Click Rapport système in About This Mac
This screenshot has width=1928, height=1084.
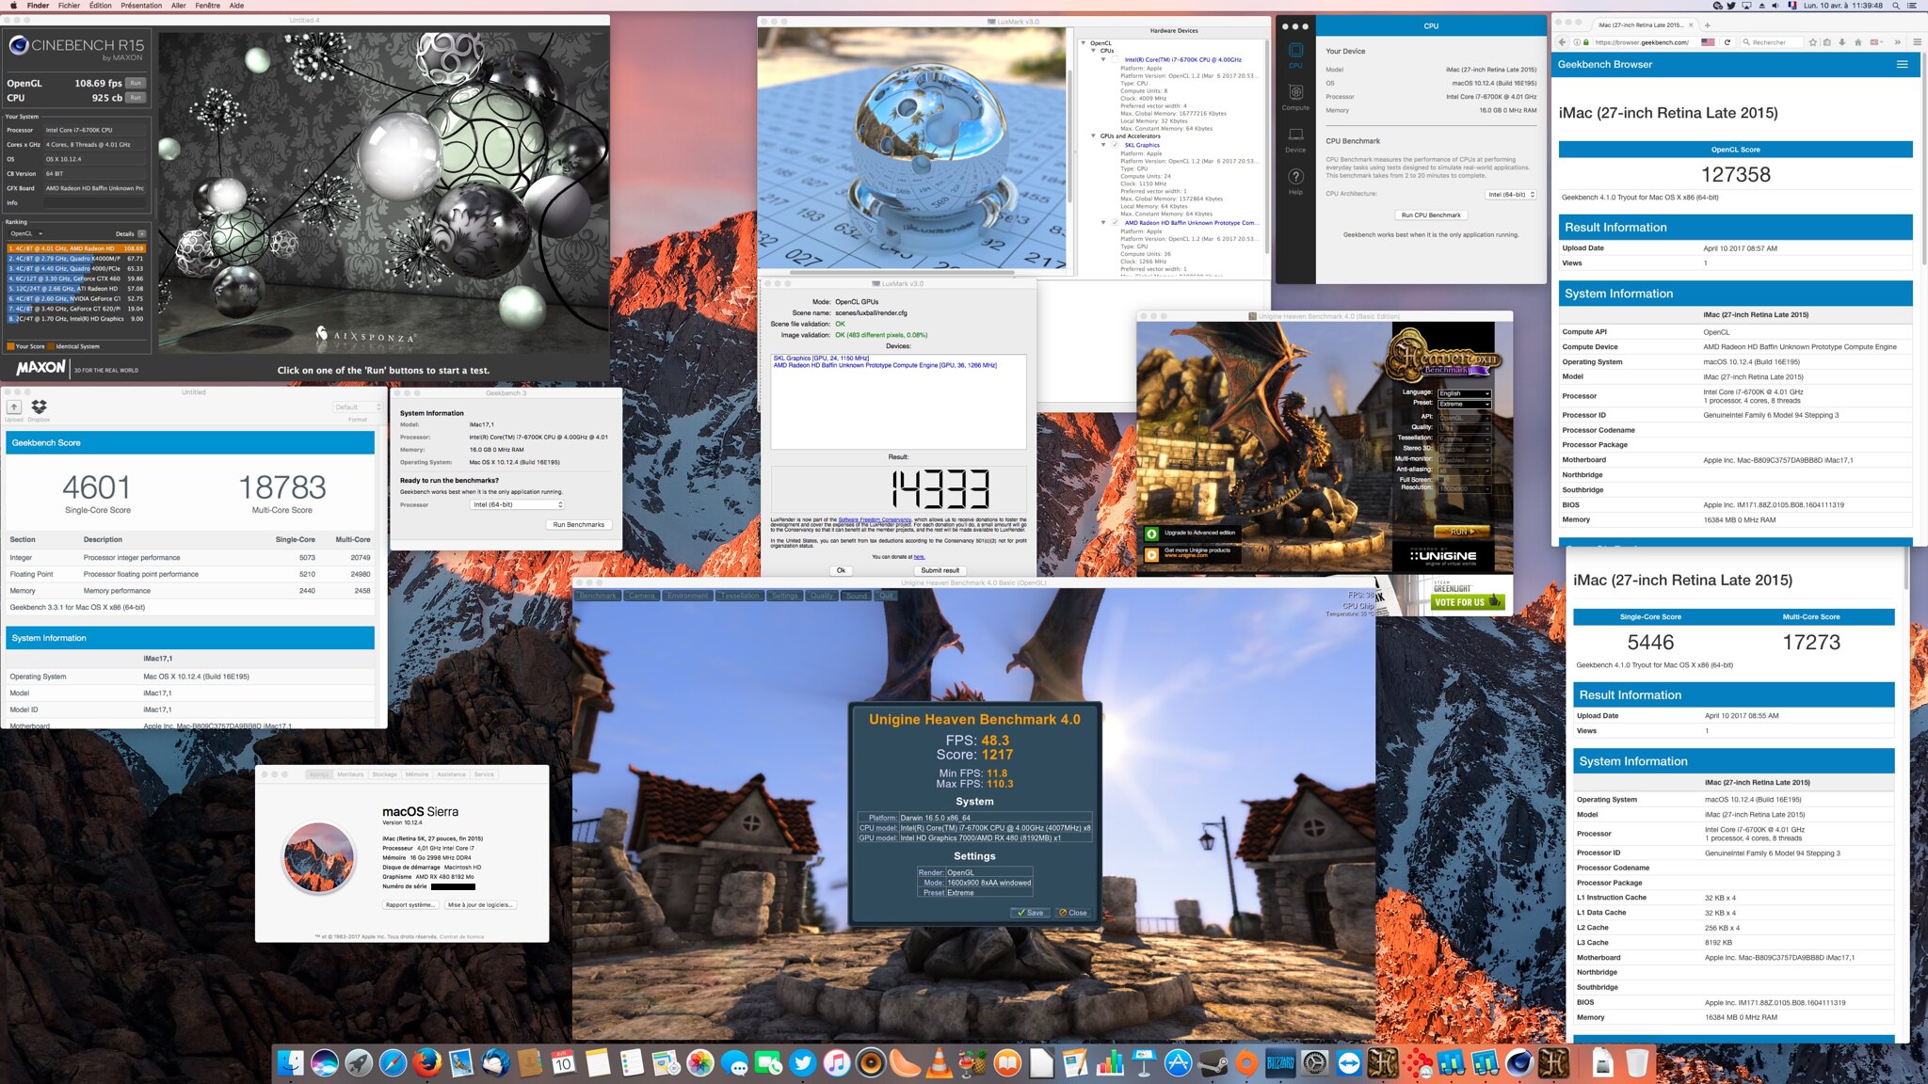pos(410,905)
